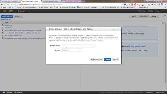167x94 pixels.
Task: Select the first bucket name in the list
Action: (x=9, y=25)
